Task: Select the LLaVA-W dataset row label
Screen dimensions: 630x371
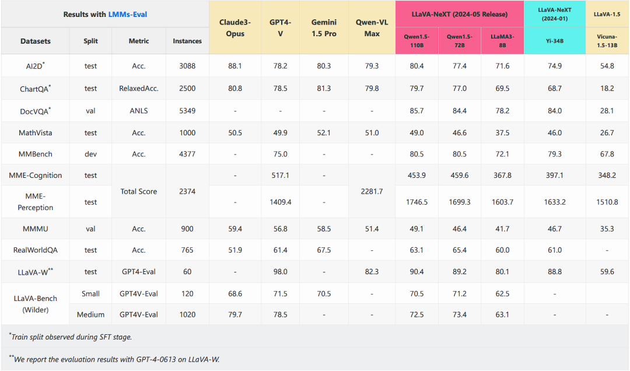Action: tap(36, 272)
